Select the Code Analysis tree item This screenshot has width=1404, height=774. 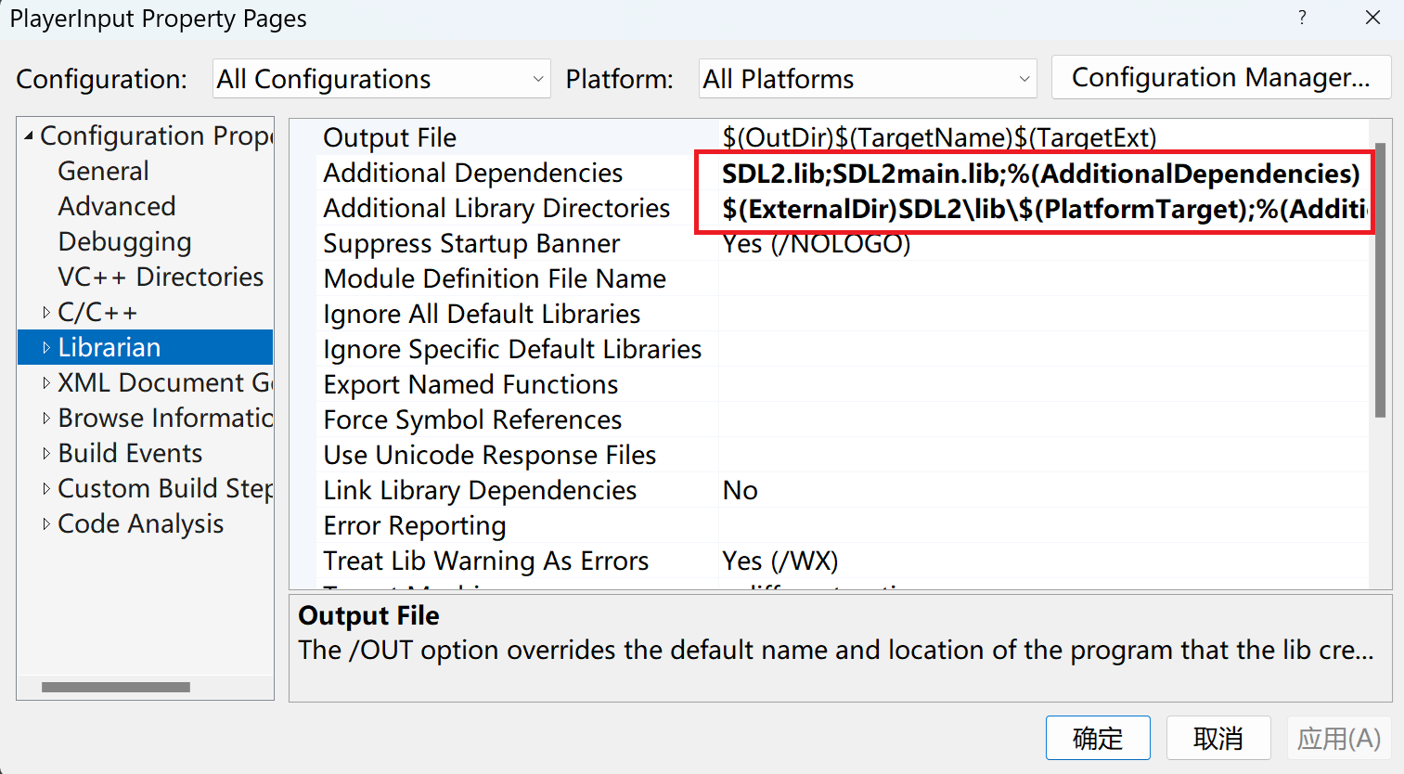tap(140, 524)
